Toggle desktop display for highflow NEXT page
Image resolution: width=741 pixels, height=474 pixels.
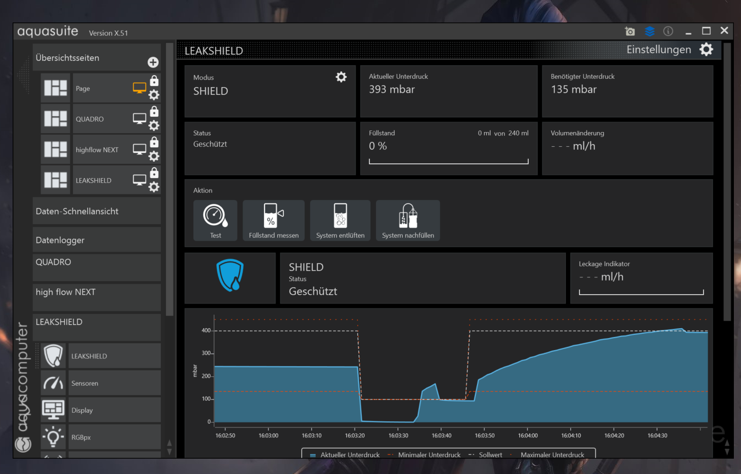140,150
